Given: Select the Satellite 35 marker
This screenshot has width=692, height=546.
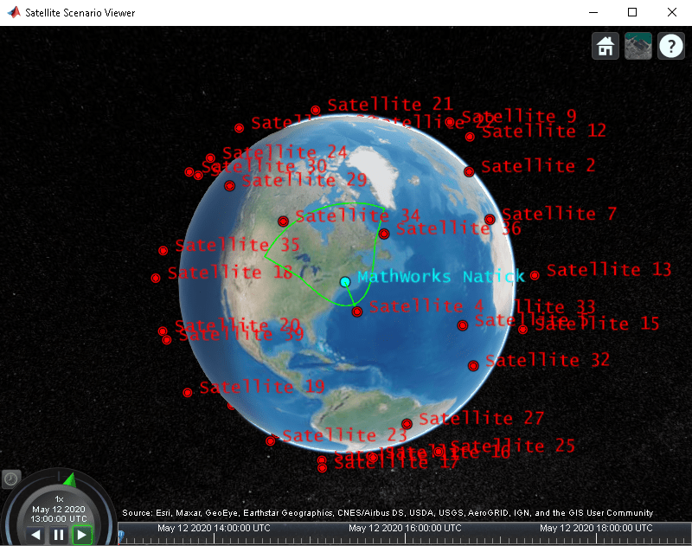Looking at the screenshot, I should click(x=163, y=251).
